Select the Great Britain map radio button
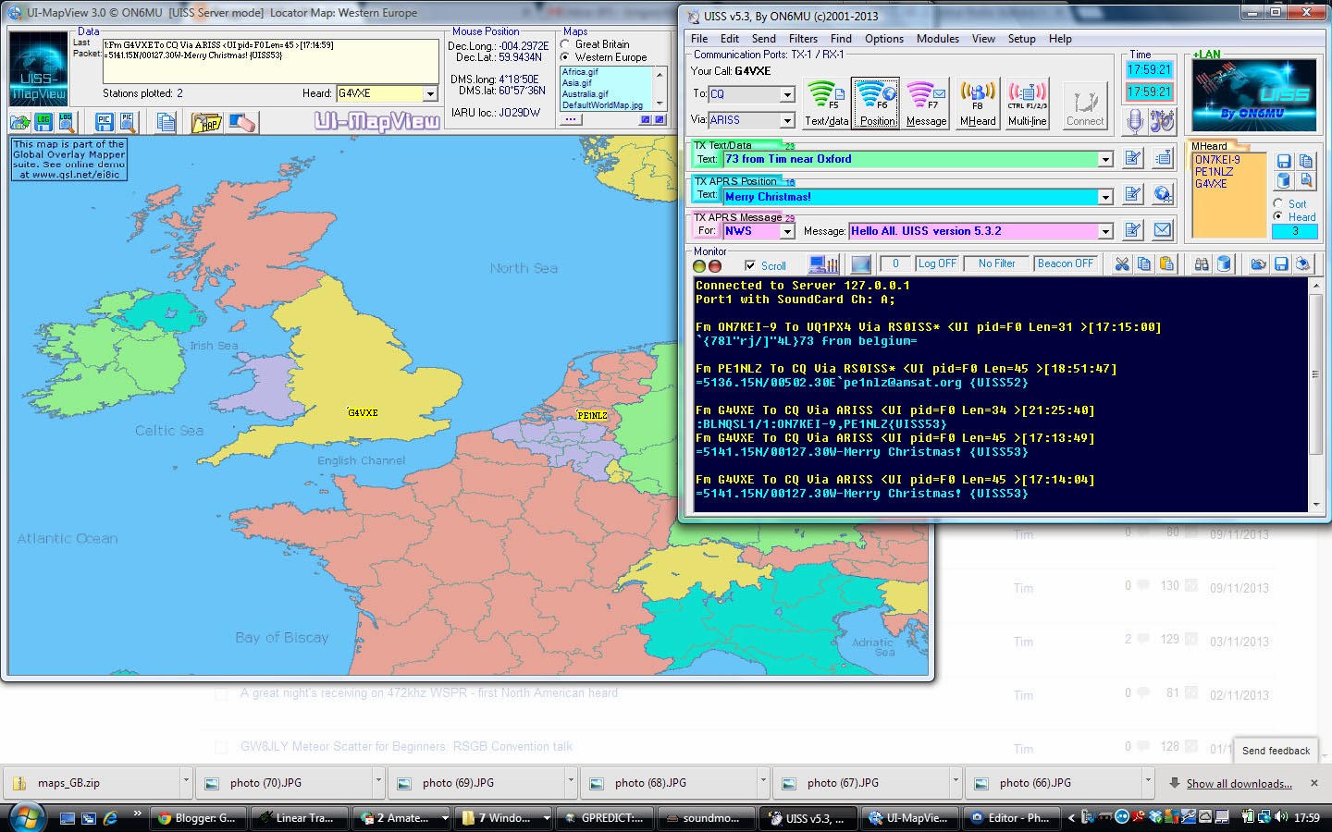The image size is (1332, 832). click(x=565, y=44)
